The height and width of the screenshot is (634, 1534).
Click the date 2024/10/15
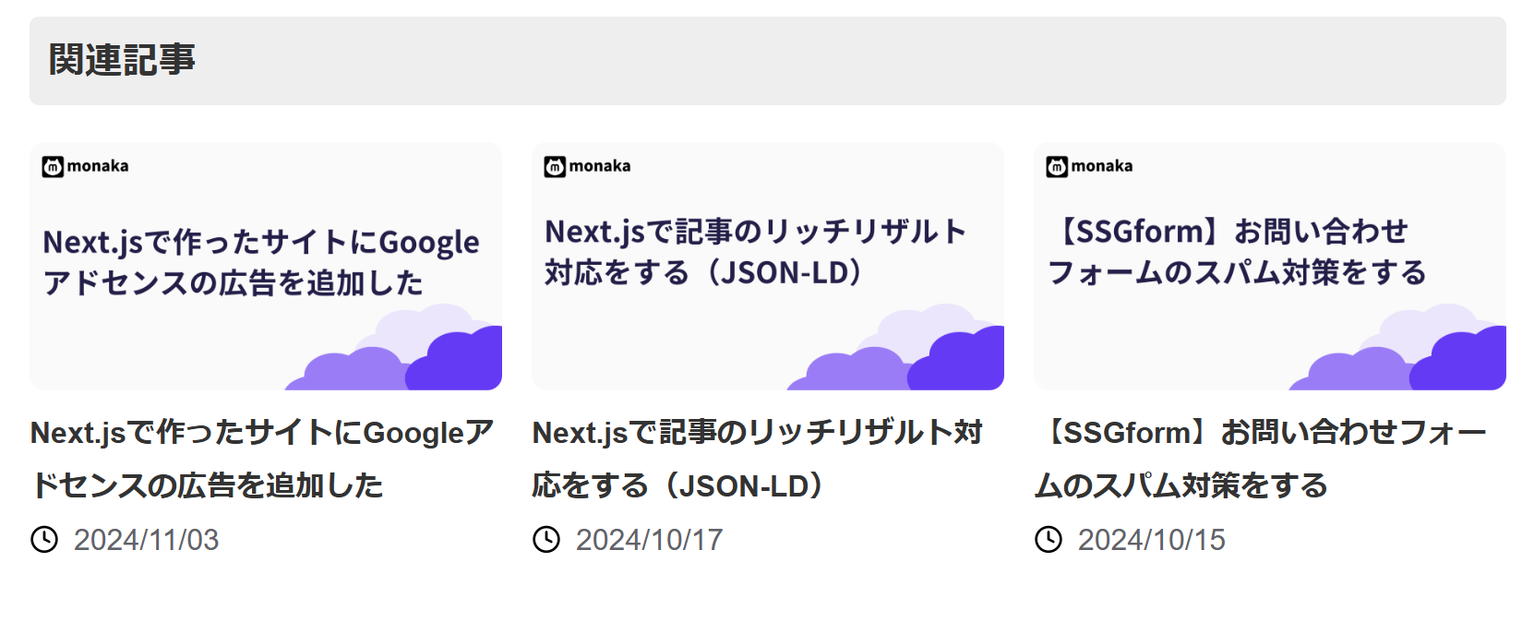tap(1151, 540)
